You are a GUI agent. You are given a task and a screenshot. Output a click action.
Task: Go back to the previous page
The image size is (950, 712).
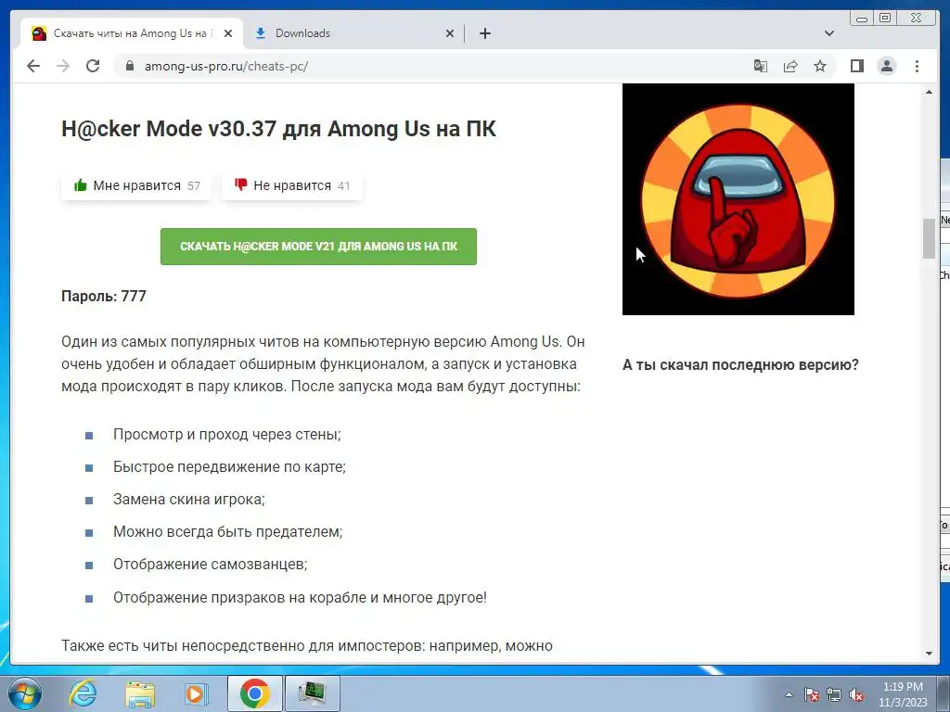pos(33,66)
